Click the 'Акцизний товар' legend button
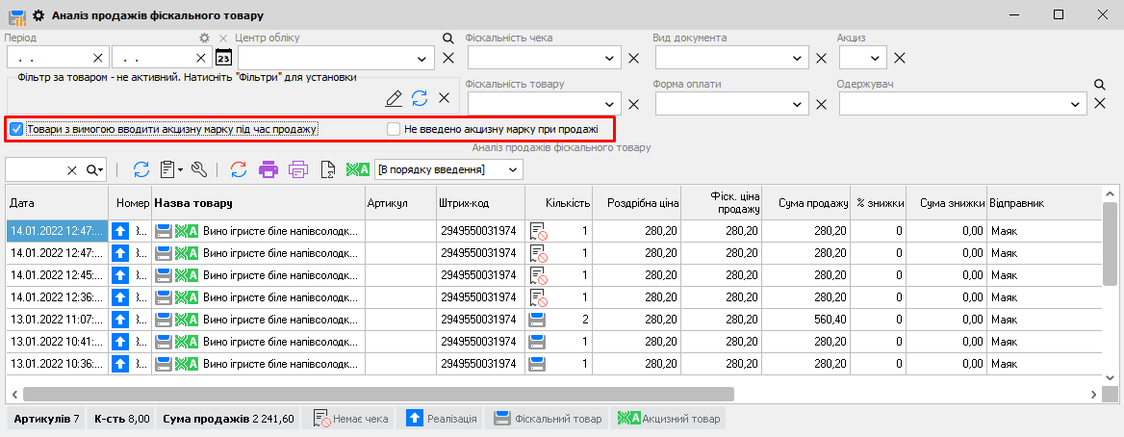The width and height of the screenshot is (1124, 437). point(669,419)
